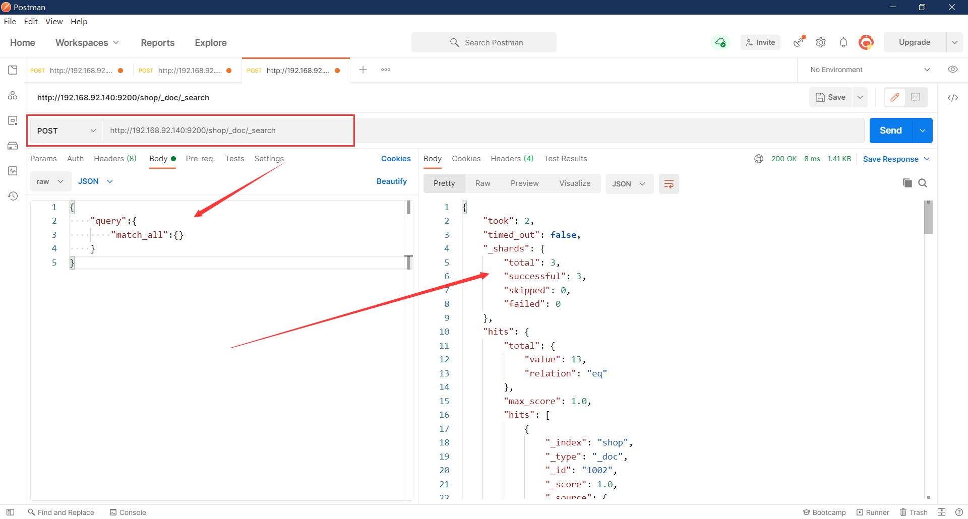
Task: Click the Save button
Action: (x=830, y=97)
